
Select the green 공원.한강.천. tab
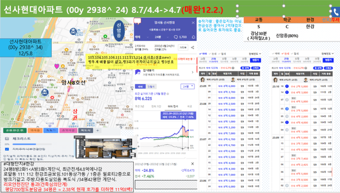point(15,130)
